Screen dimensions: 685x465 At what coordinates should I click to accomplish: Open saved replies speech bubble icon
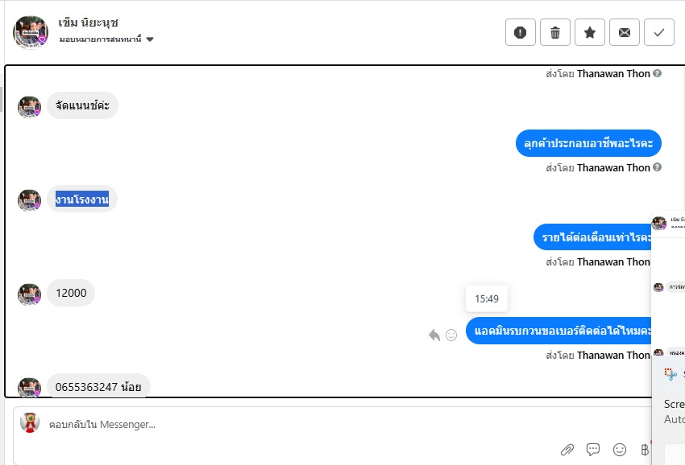tap(593, 449)
